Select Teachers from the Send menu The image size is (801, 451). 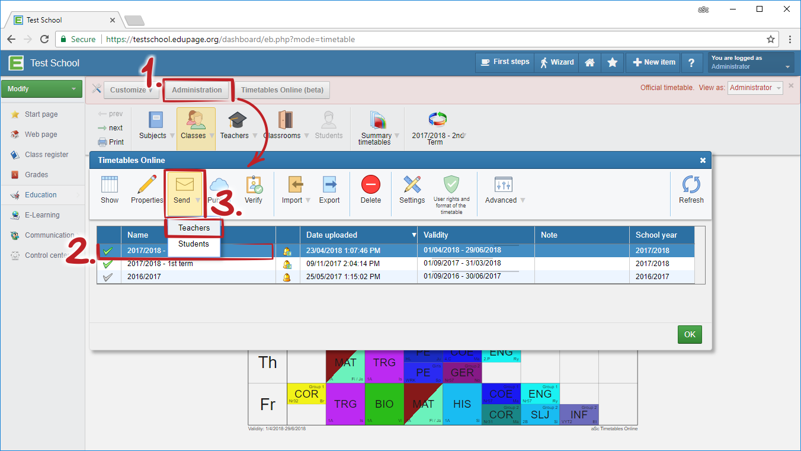click(x=194, y=228)
